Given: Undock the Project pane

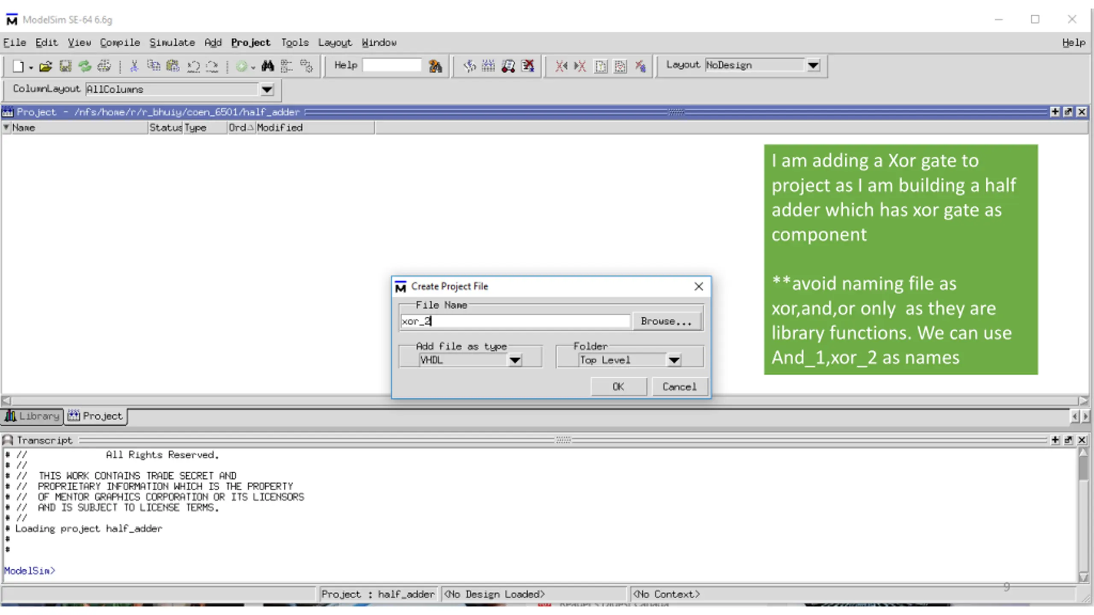Looking at the screenshot, I should 1068,112.
